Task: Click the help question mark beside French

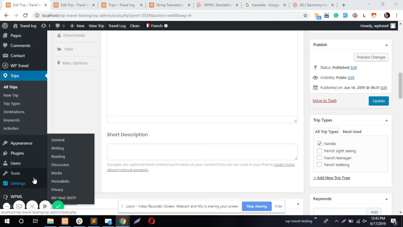Action: pos(166,26)
